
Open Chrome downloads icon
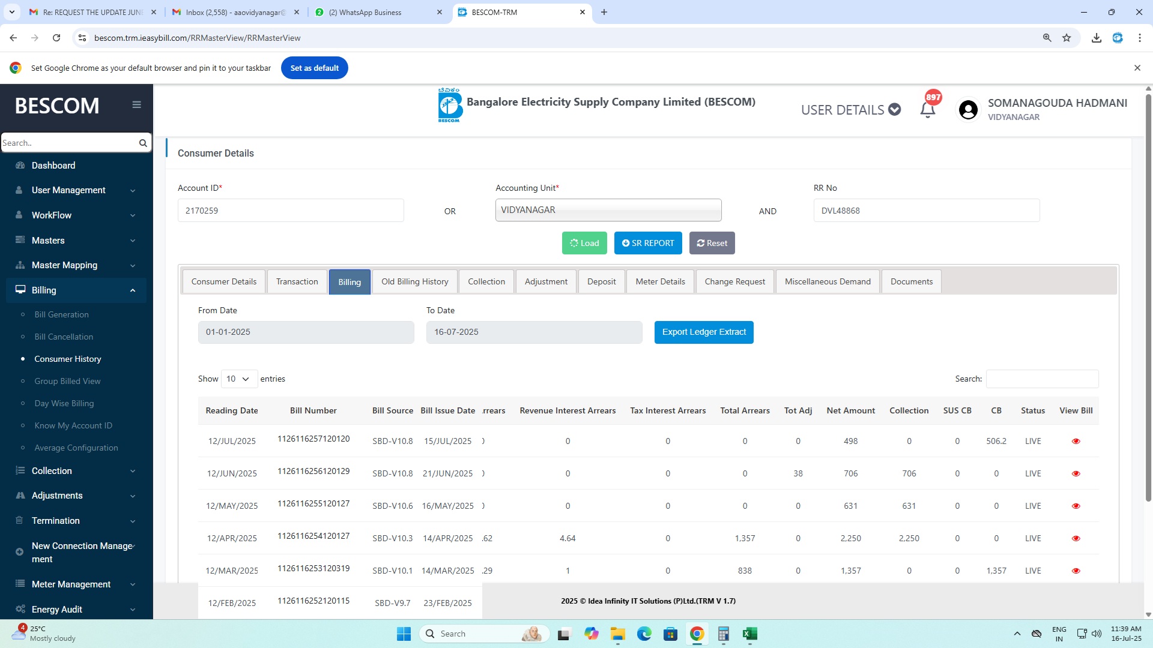pyautogui.click(x=1097, y=38)
